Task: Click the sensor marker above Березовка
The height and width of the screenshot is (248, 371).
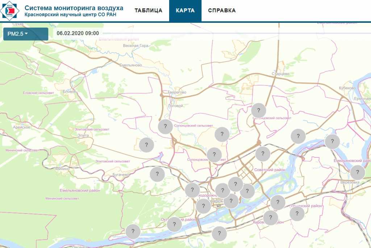Action: tap(357, 172)
